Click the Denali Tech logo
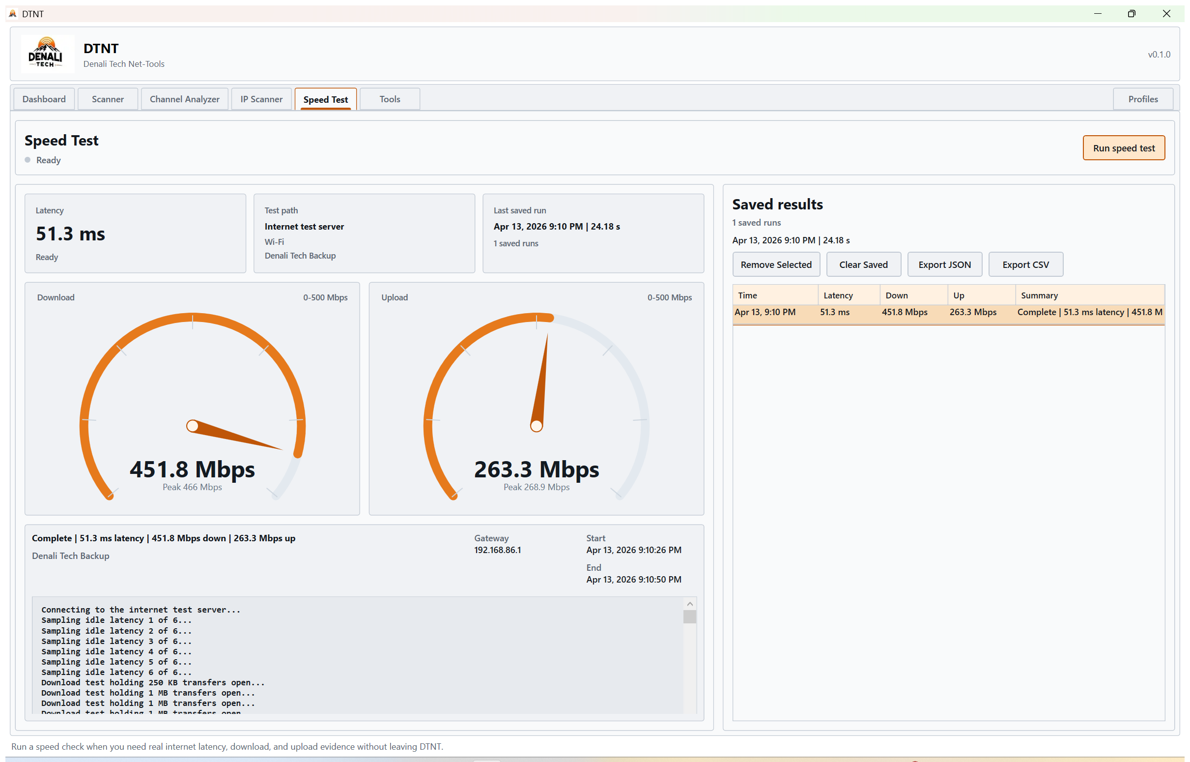1190x762 pixels. (47, 54)
